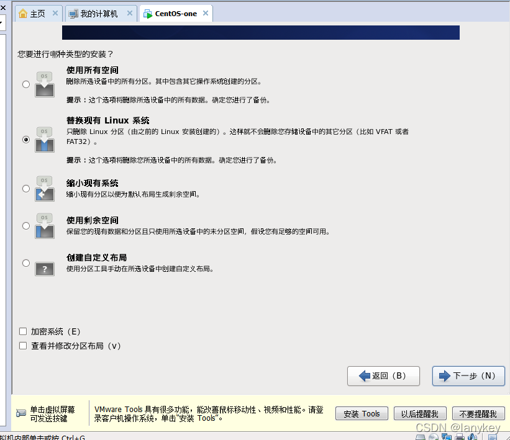The width and height of the screenshot is (510, 440).
Task: Click the 使用所有空间 heading text
Action: 93,70
